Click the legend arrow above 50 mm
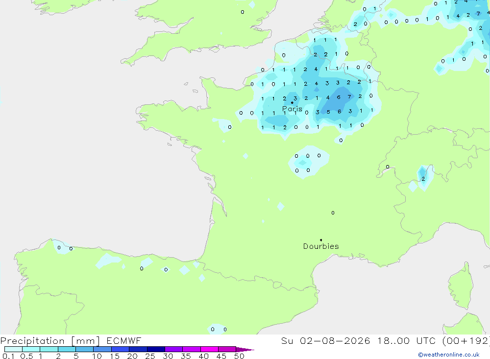490x359 pixels. pos(245,349)
